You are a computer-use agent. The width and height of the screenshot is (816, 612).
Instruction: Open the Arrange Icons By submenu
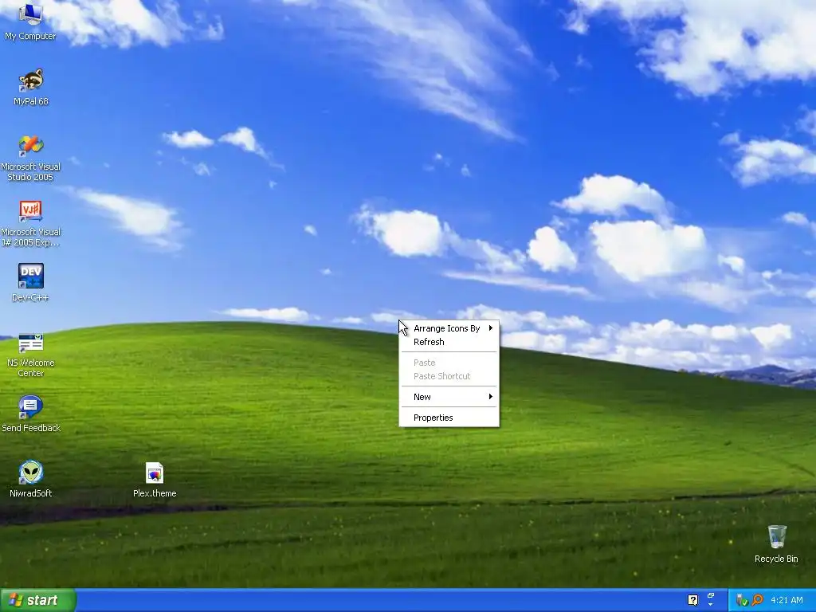(x=449, y=328)
